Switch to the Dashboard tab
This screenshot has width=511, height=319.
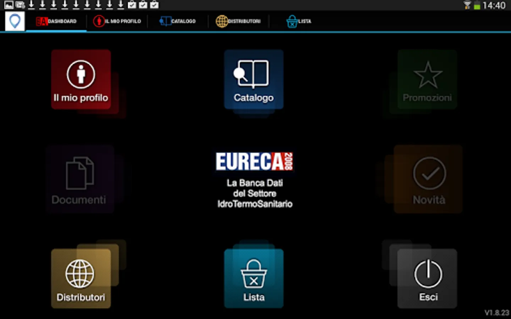[56, 21]
